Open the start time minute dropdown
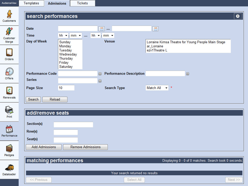Screen dimensions: 248x186 pos(76,36)
